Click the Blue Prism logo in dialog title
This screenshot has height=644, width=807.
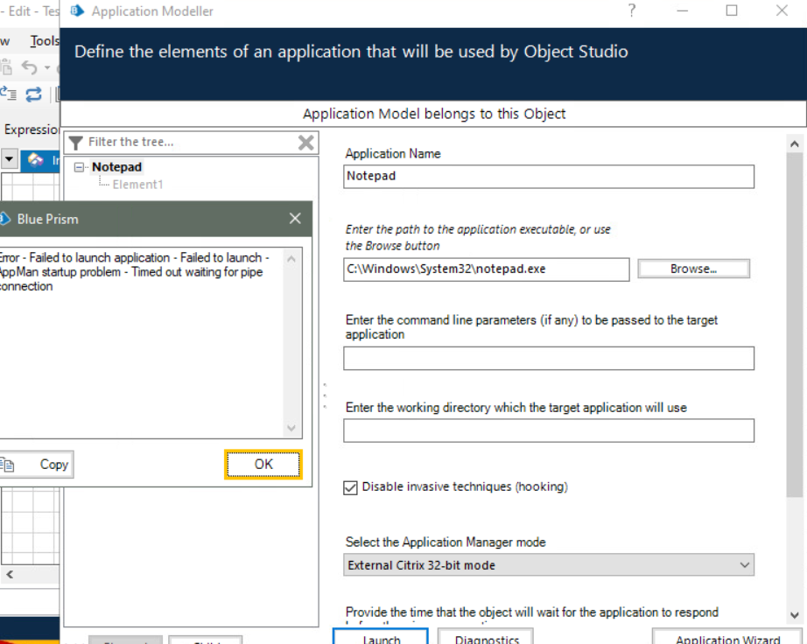pos(5,219)
